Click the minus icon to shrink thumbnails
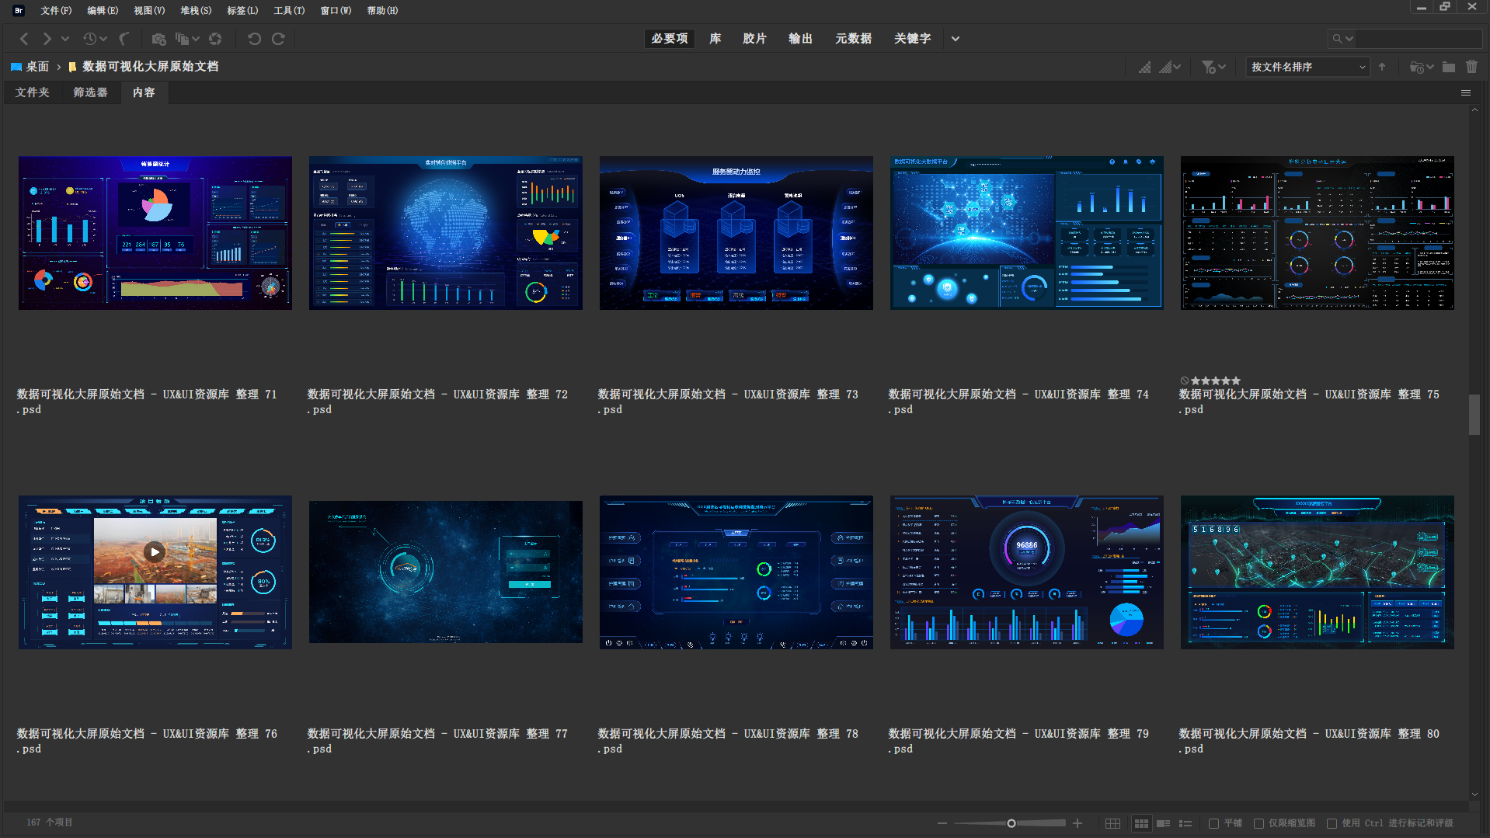This screenshot has height=838, width=1490. coord(942,823)
